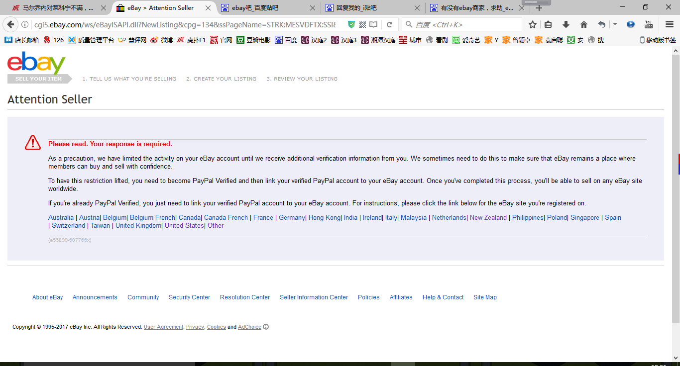Open the User Agreement link
This screenshot has width=680, height=366.
pyautogui.click(x=164, y=327)
